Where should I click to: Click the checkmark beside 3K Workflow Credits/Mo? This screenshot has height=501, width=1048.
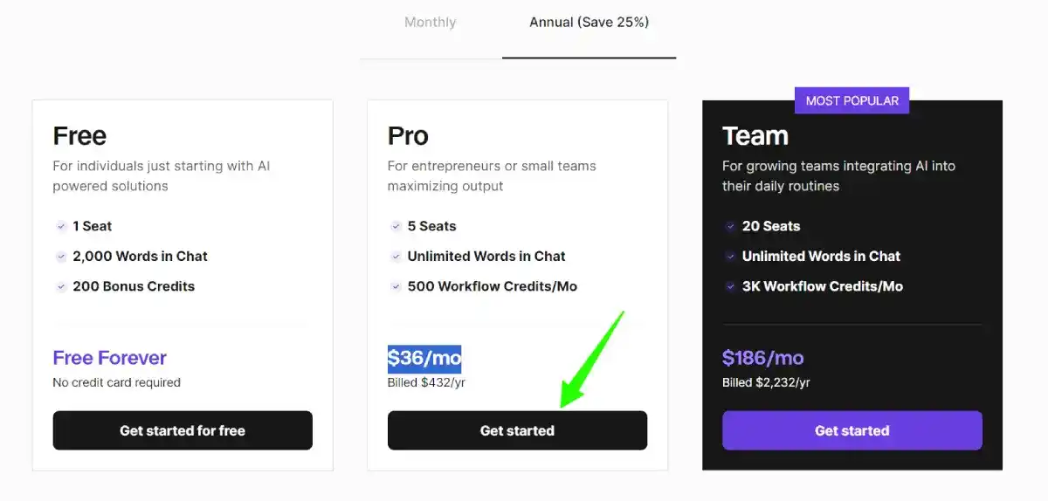coord(731,286)
